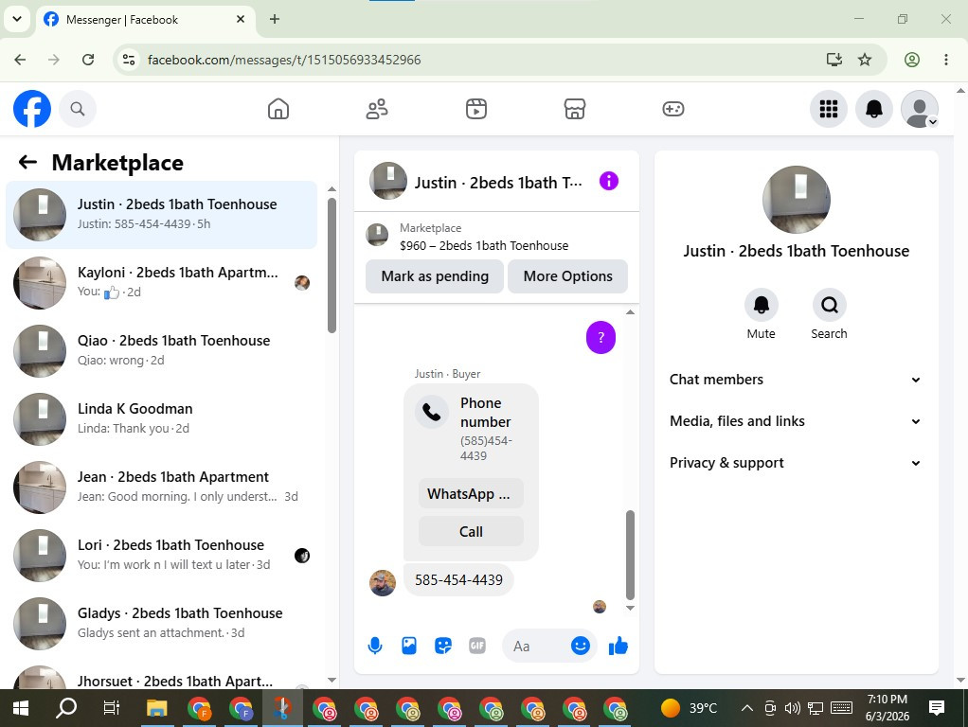The height and width of the screenshot is (727, 968).
Task: Select the Messenger | Facebook tab
Action: [x=145, y=20]
